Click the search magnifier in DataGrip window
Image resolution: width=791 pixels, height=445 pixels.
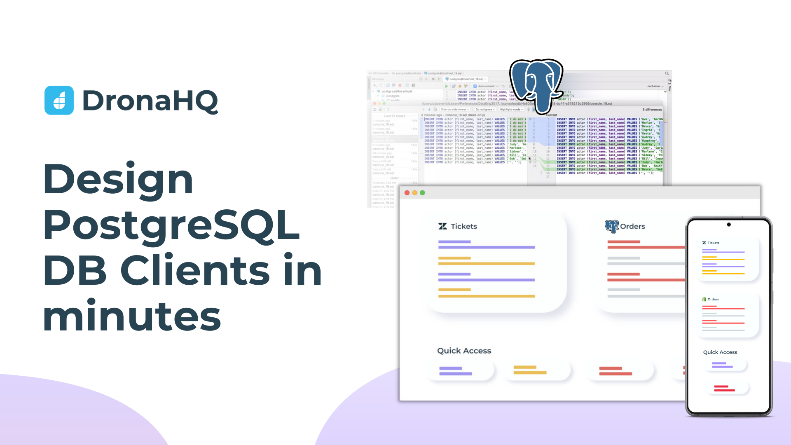click(x=667, y=73)
